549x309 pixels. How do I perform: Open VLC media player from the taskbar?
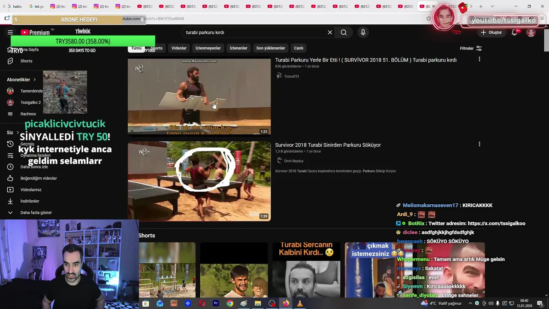300,303
